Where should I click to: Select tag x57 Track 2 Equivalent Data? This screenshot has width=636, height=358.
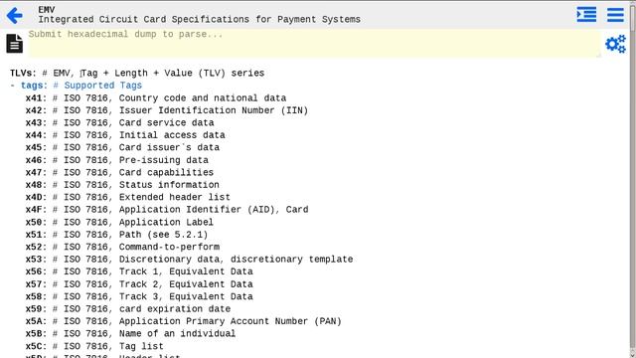click(x=139, y=284)
